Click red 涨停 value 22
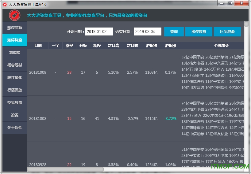The height and width of the screenshot is (174, 251). tap(69, 165)
